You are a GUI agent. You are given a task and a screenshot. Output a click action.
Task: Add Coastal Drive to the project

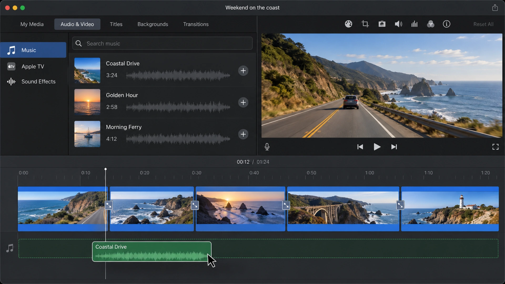click(x=243, y=70)
